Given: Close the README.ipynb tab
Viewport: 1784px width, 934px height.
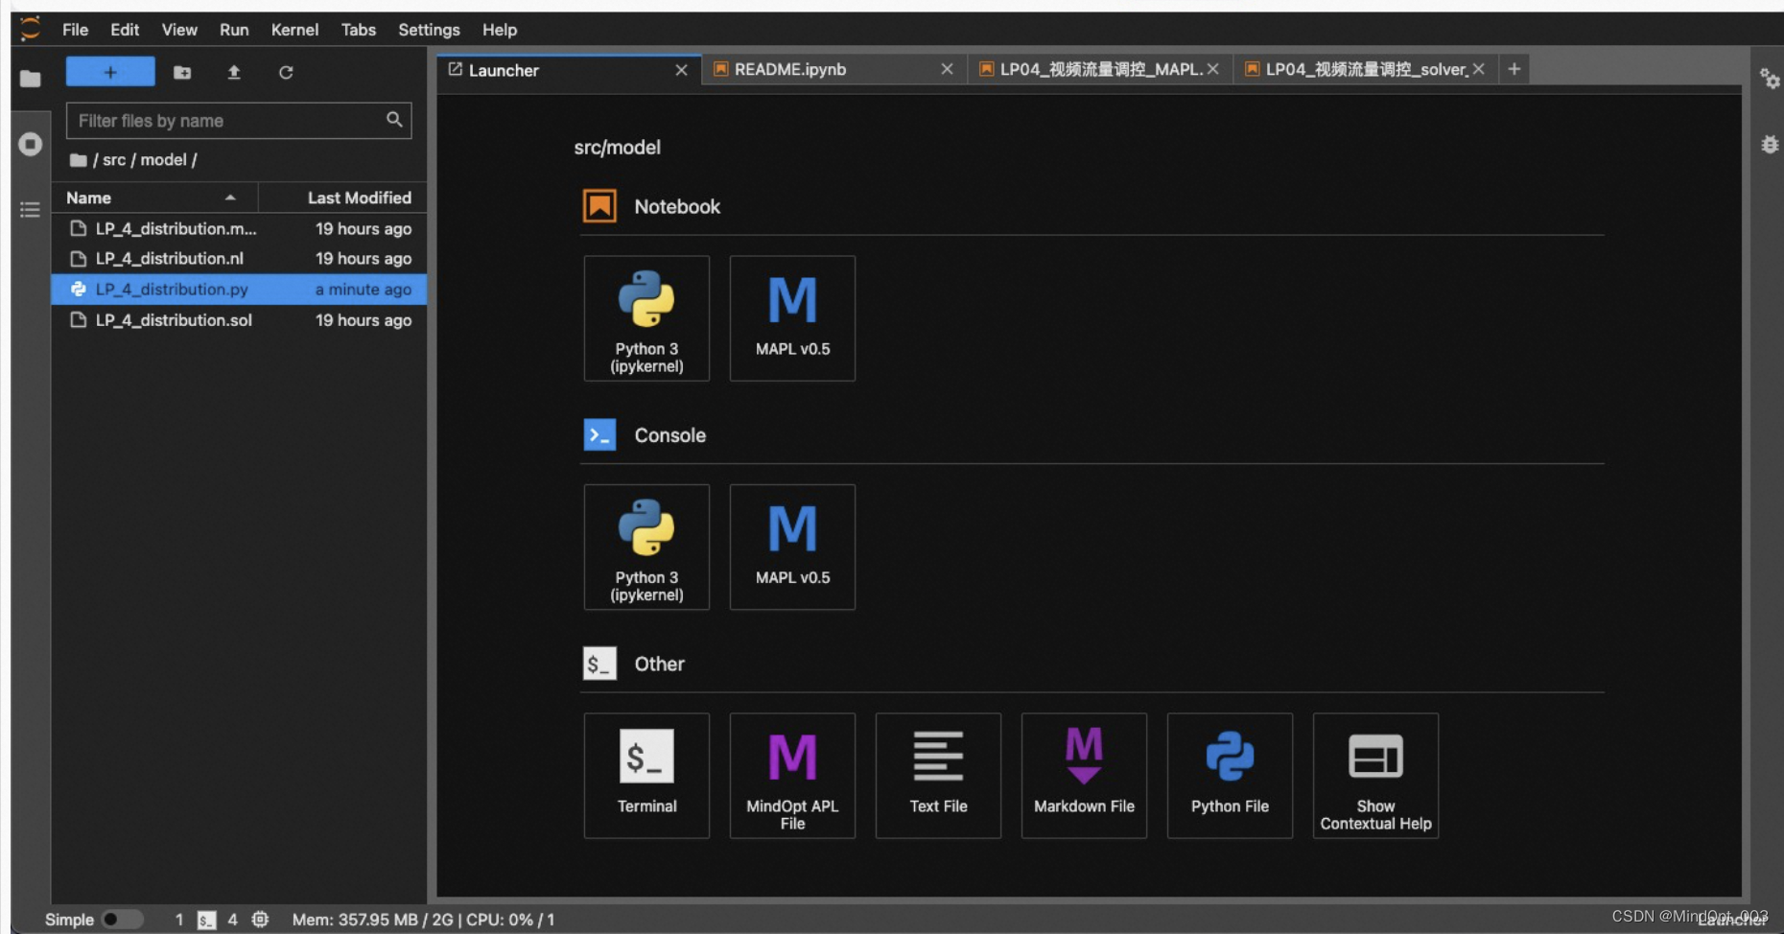Looking at the screenshot, I should [x=947, y=69].
